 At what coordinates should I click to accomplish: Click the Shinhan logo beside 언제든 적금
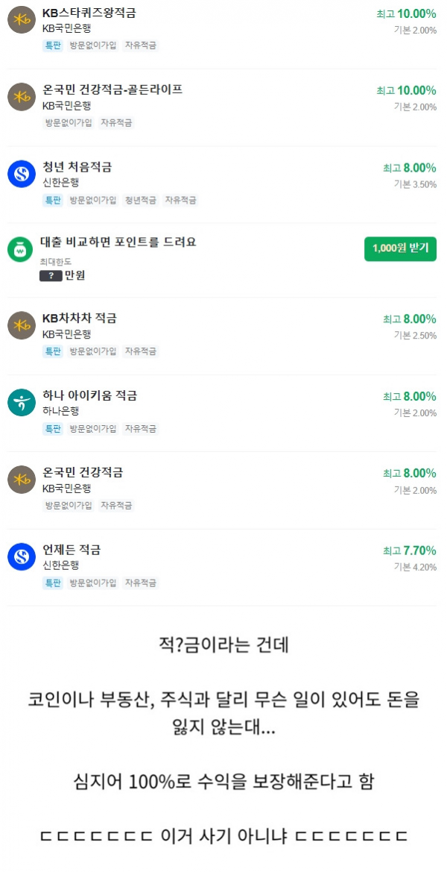point(21,556)
